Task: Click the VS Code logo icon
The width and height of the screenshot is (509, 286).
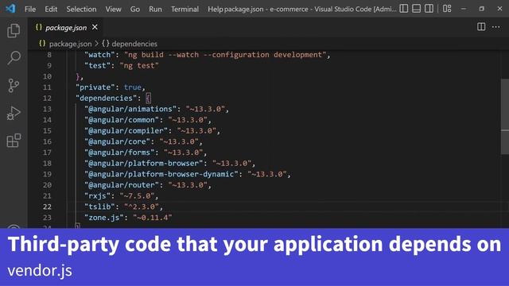Action: point(10,9)
